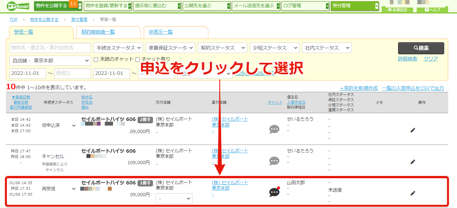
Task: Enable the 未読のチャット checkbox
Action: tap(96, 60)
